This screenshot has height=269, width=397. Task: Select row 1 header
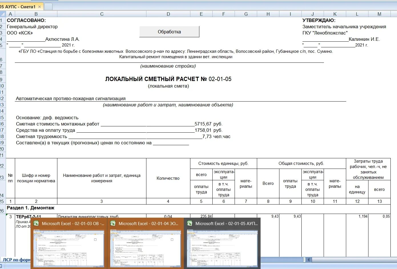pos(3,20)
